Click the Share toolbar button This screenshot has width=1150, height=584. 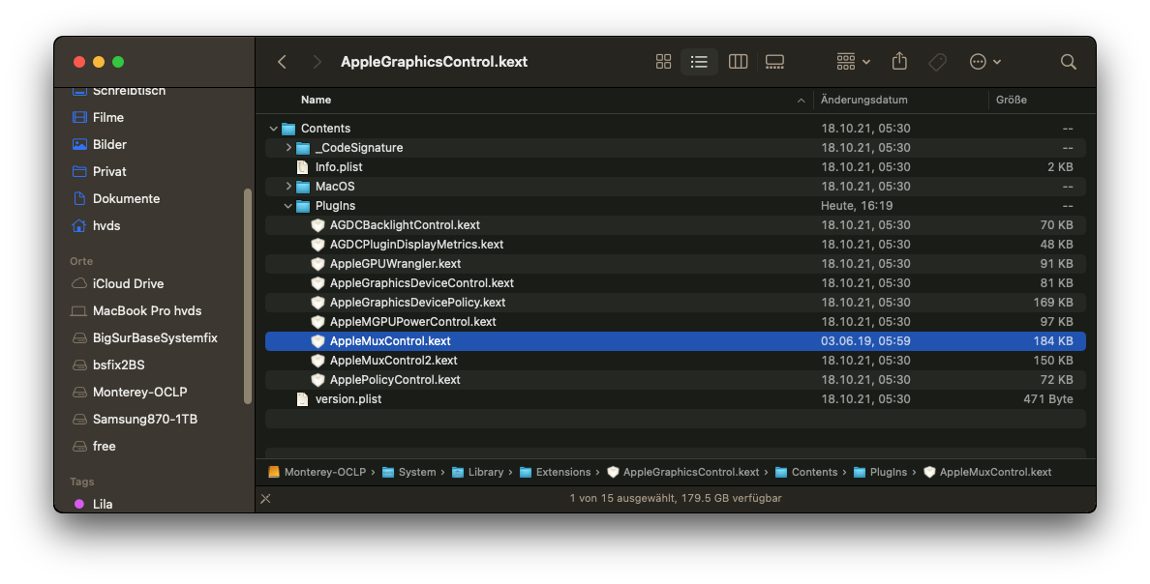coord(899,62)
